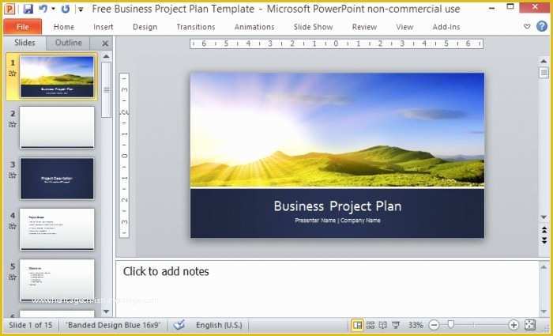
Task: Click the English (U.S.) language indicator
Action: pyautogui.click(x=219, y=325)
